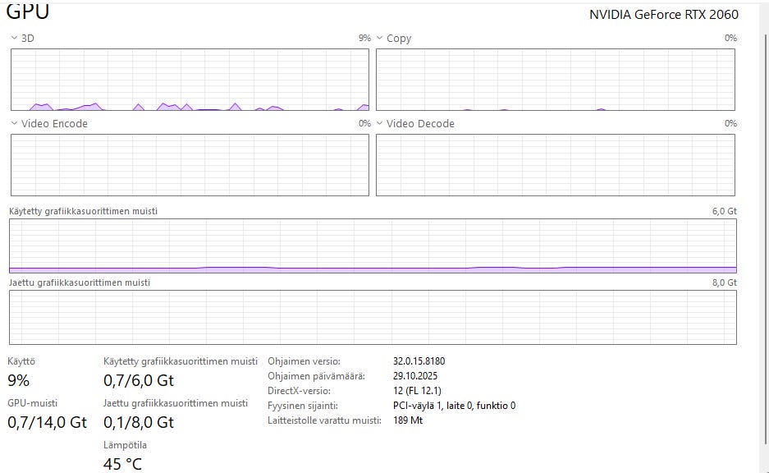Click the 0,7/6,0 Gt dedicated memory value
Viewport: 769px width, 473px height.
pyautogui.click(x=139, y=381)
